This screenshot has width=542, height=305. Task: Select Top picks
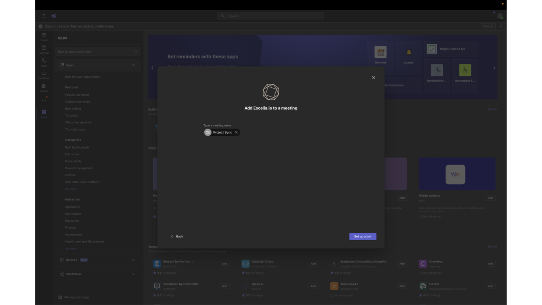pos(71,116)
